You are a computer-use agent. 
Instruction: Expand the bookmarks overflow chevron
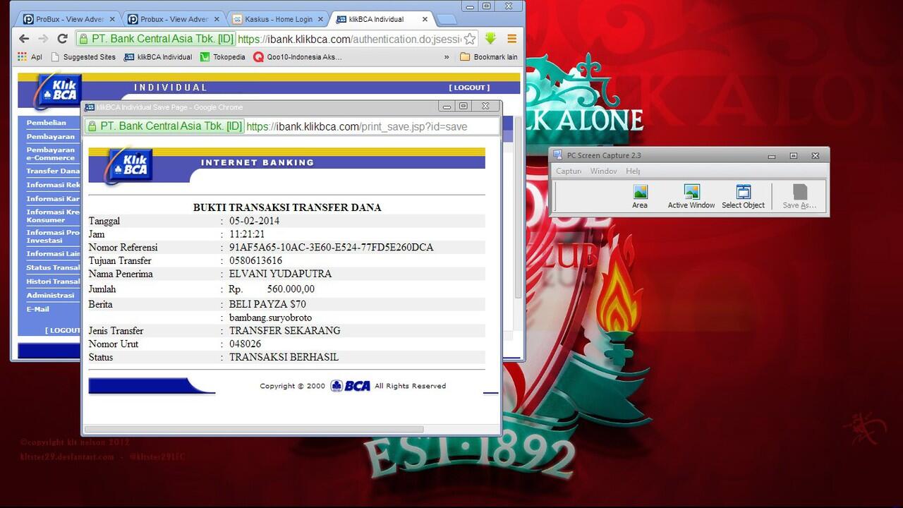pyautogui.click(x=446, y=57)
